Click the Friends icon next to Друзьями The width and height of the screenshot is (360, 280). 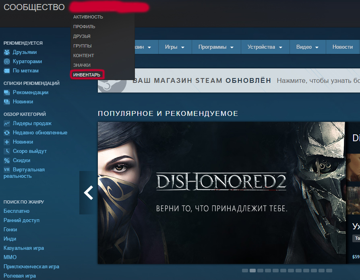[x=7, y=52]
